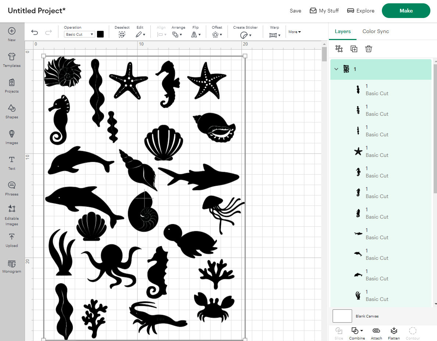Click the Upload icon
The image size is (437, 341).
[x=11, y=240]
